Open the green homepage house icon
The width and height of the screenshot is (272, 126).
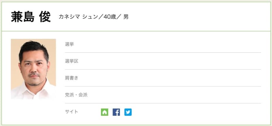point(105,112)
